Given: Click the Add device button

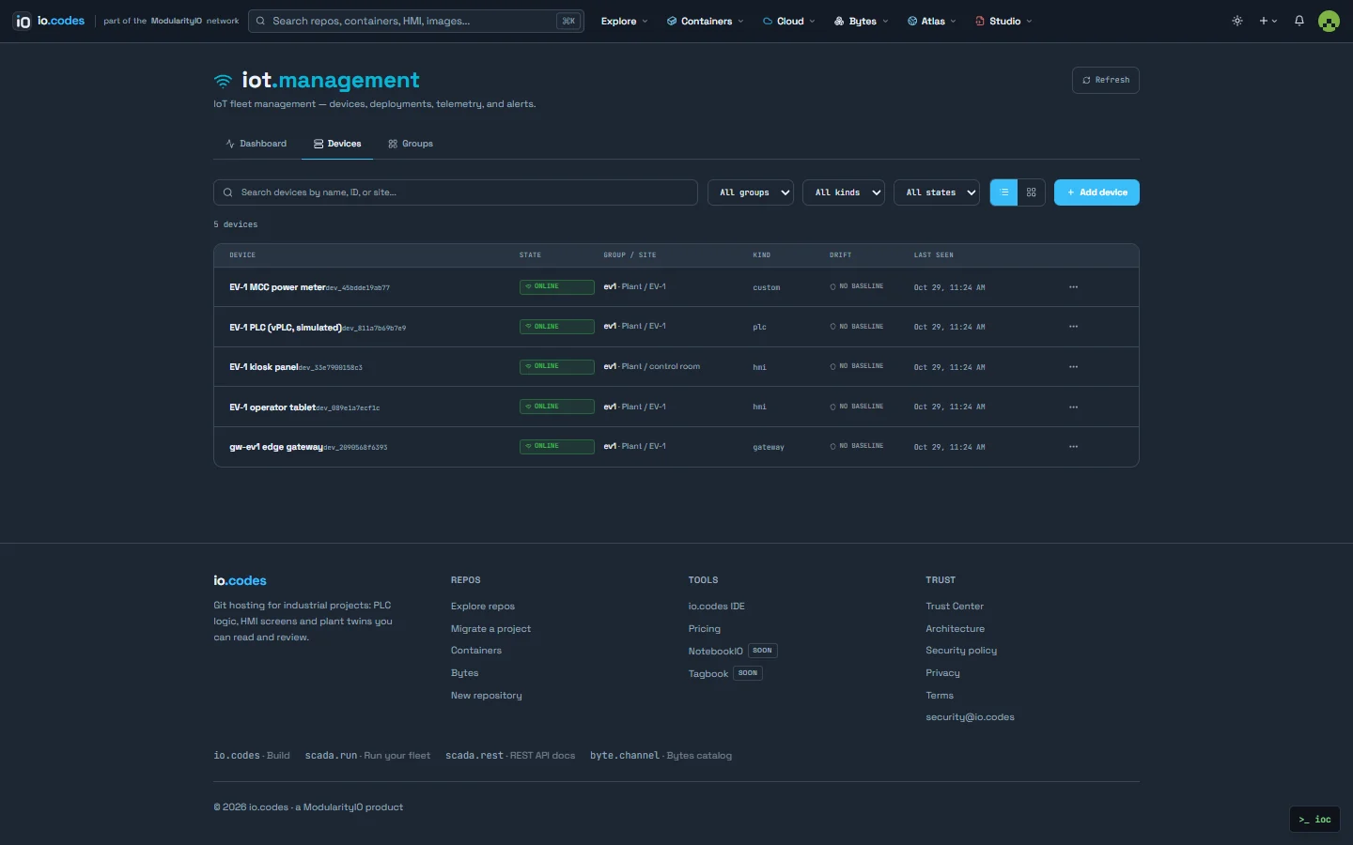Looking at the screenshot, I should 1096,192.
